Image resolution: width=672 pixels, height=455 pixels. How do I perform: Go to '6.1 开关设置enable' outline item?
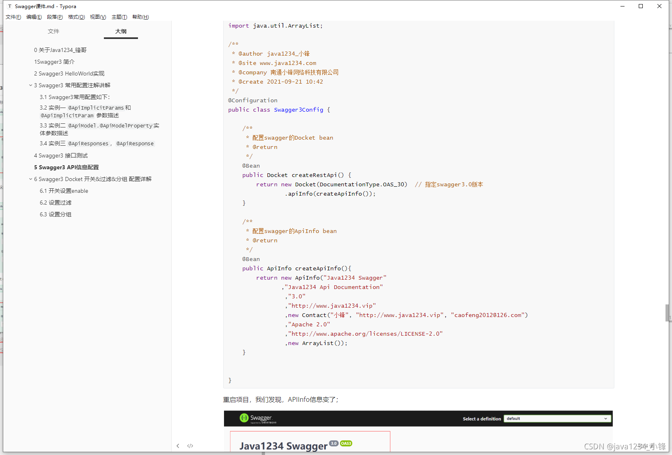click(64, 191)
